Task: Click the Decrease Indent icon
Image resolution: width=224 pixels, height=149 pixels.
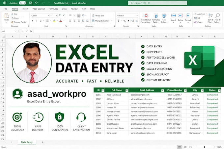Action: coord(83,21)
